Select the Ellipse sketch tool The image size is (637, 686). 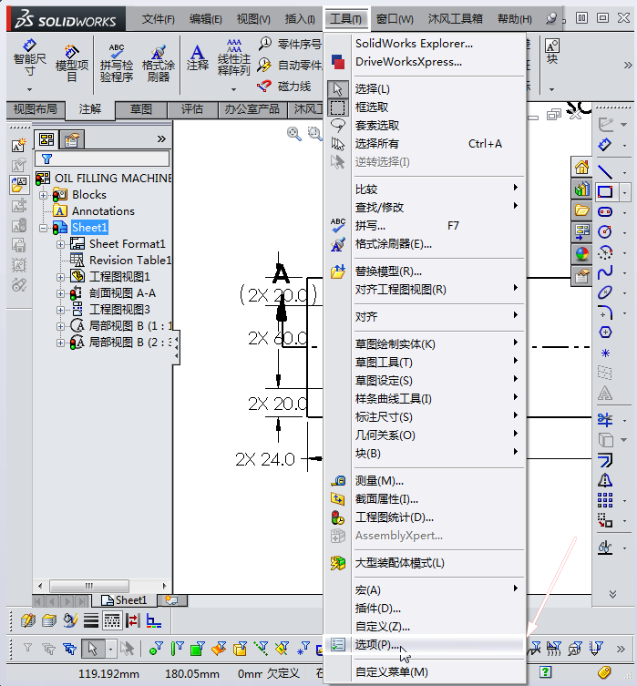tap(605, 292)
